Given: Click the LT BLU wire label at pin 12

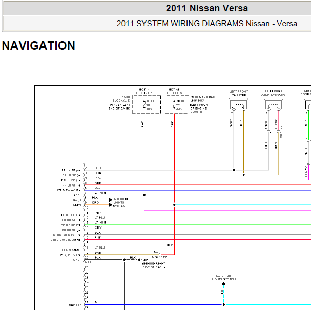Looking at the screenshot, I should (99, 218).
